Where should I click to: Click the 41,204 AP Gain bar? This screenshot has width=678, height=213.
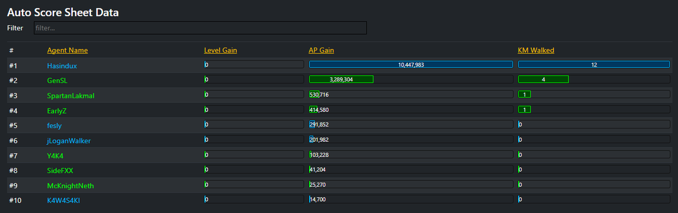[411, 169]
